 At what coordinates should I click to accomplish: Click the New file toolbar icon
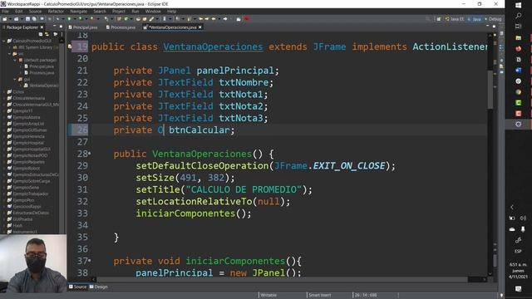point(6,19)
